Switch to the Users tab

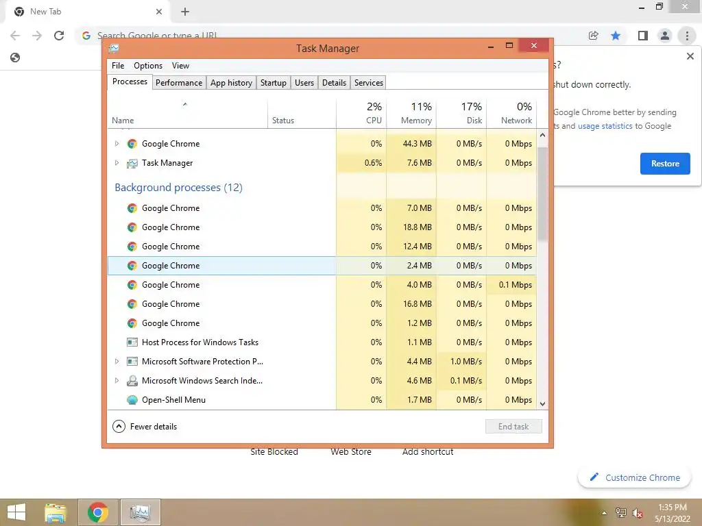pos(304,83)
